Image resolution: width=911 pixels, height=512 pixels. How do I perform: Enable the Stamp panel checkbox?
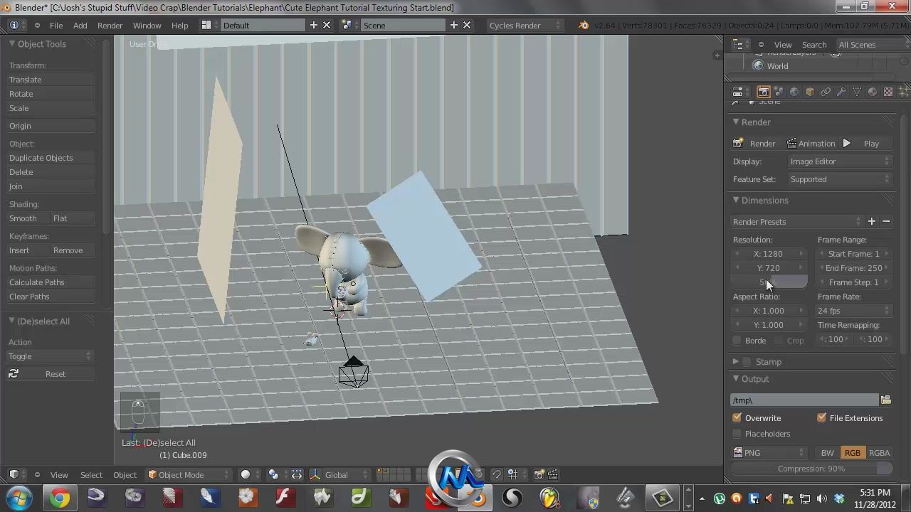[x=747, y=361]
